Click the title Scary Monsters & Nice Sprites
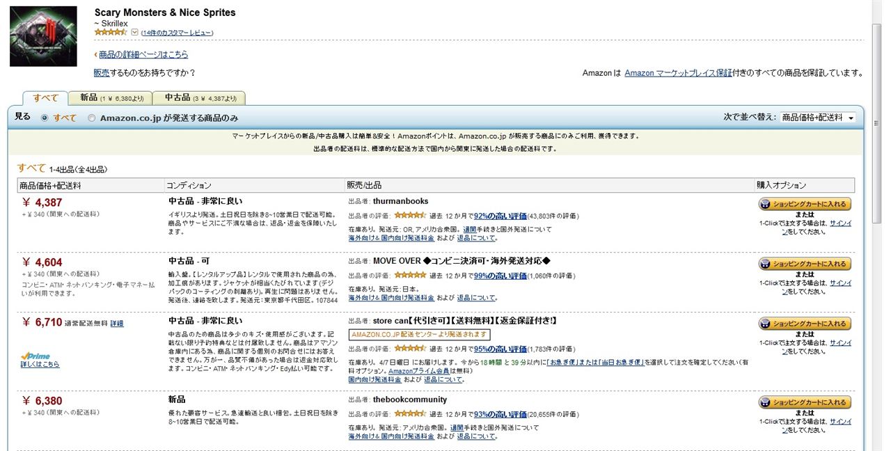The height and width of the screenshot is (451, 891). (165, 13)
